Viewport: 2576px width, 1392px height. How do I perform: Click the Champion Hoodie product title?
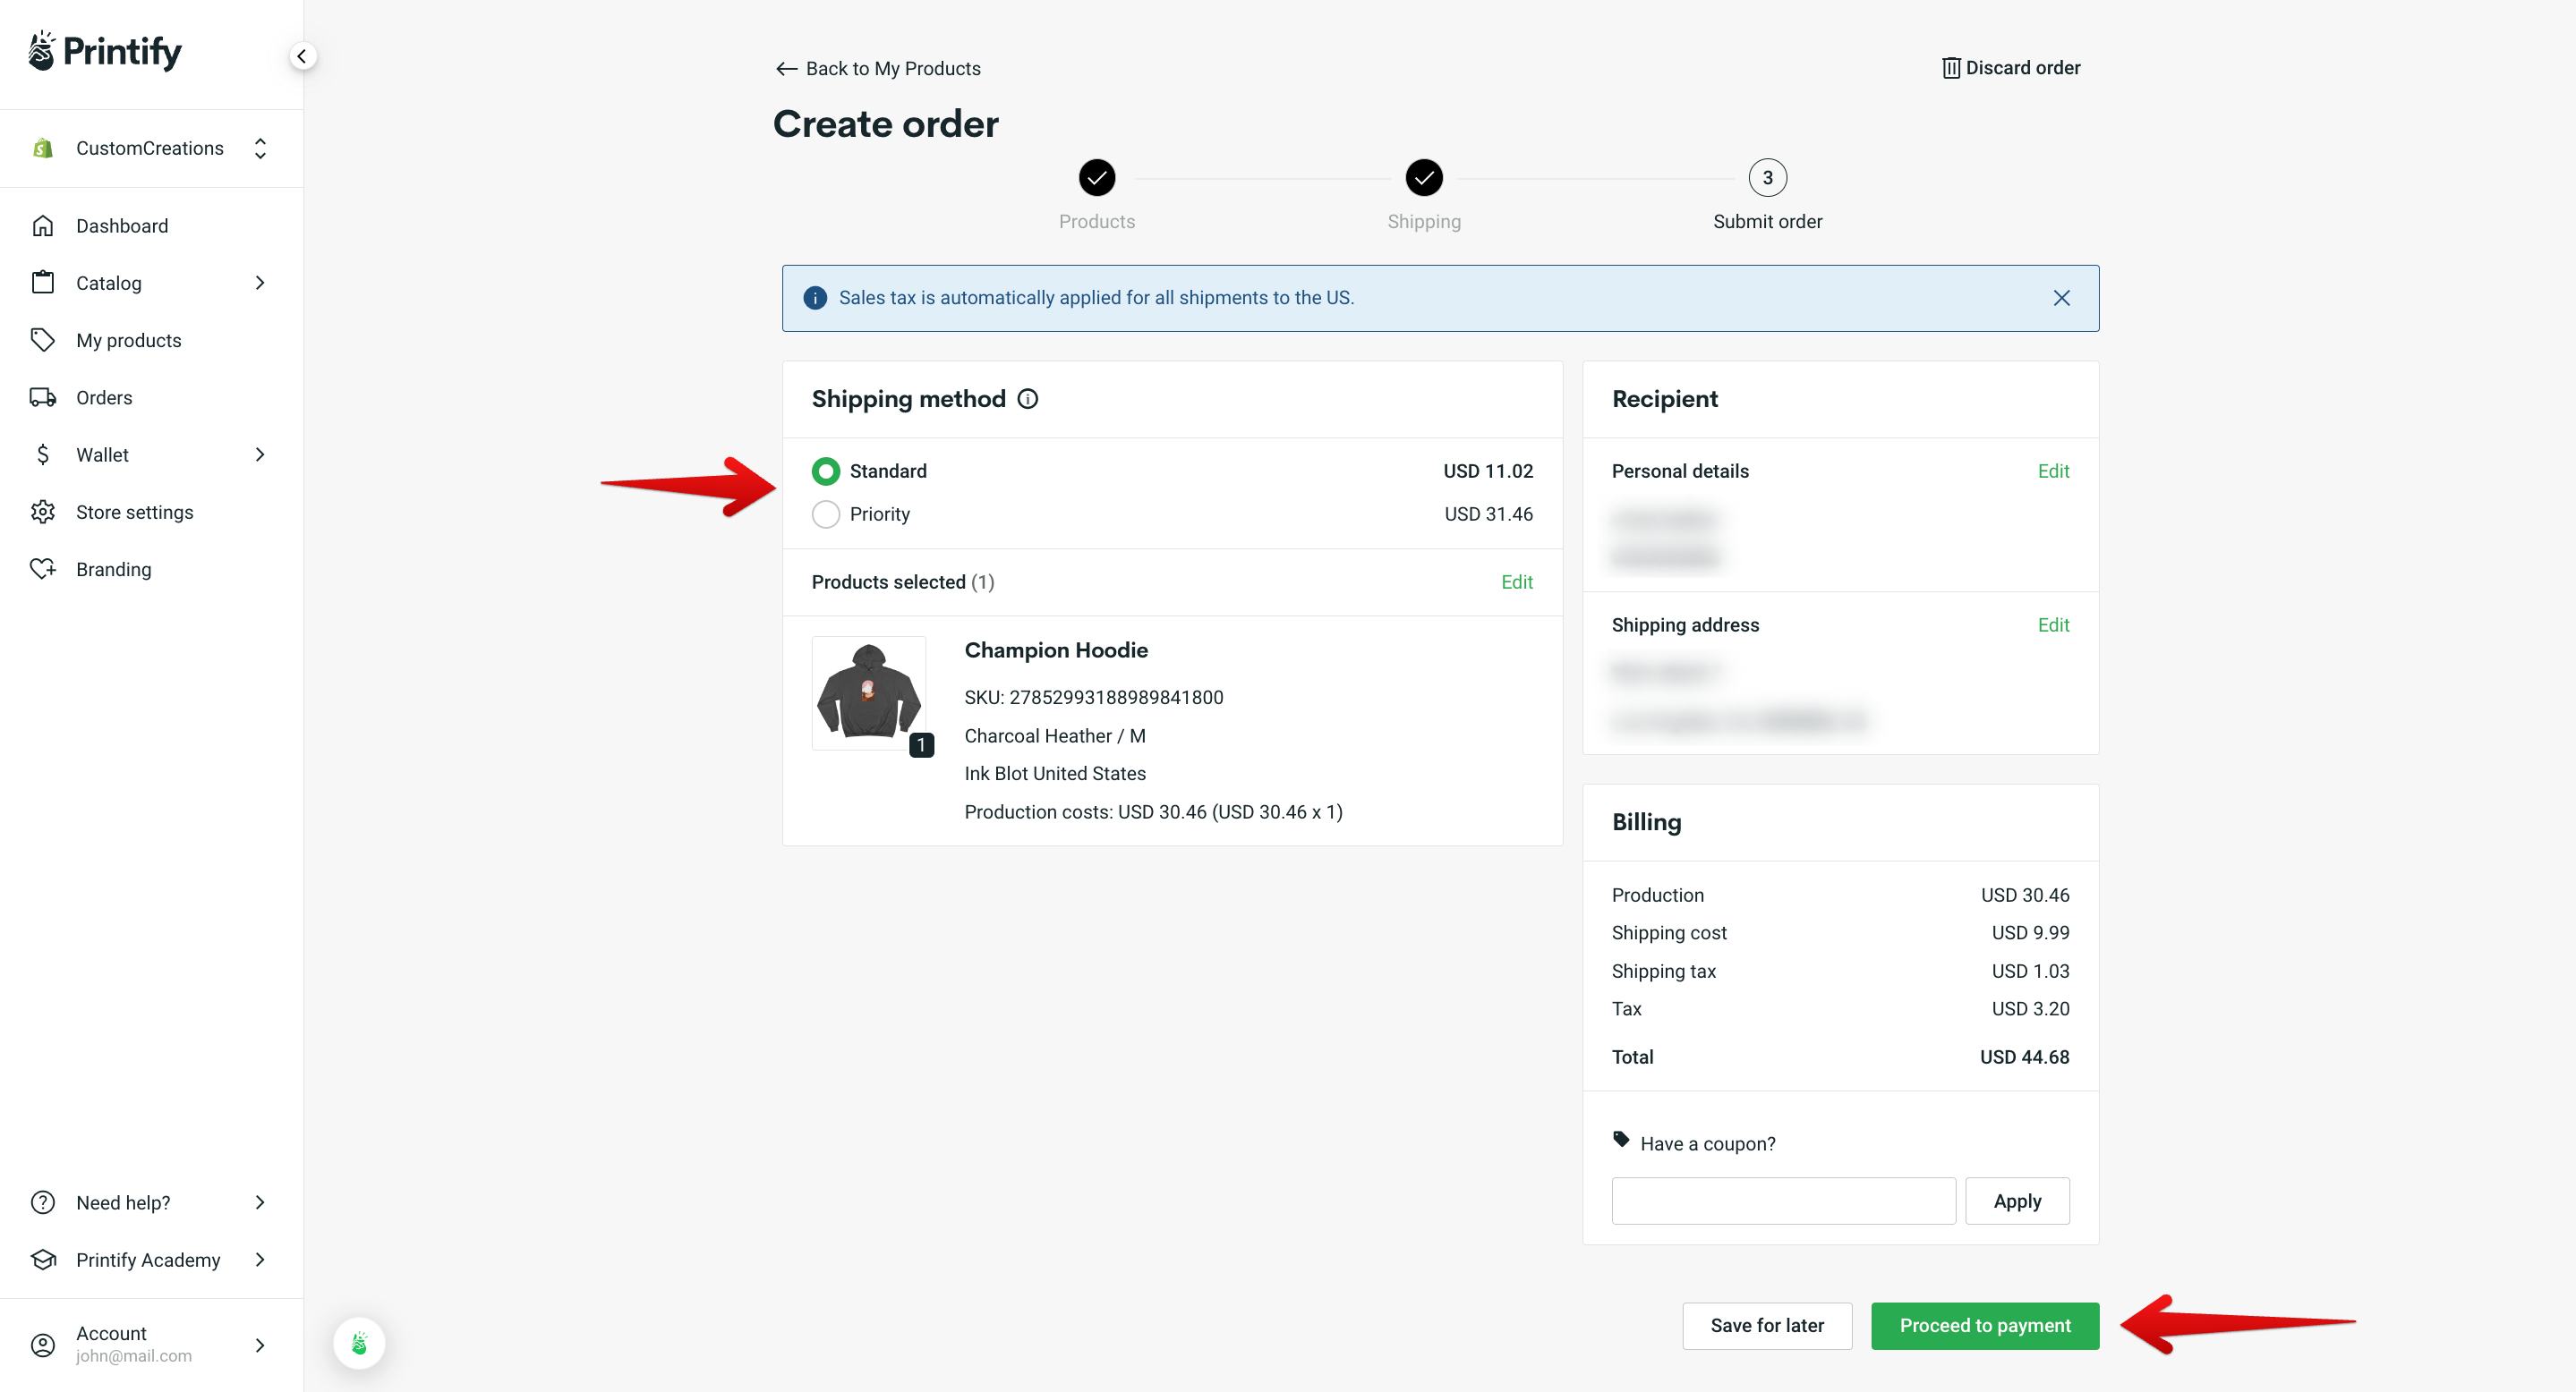pyautogui.click(x=1055, y=649)
